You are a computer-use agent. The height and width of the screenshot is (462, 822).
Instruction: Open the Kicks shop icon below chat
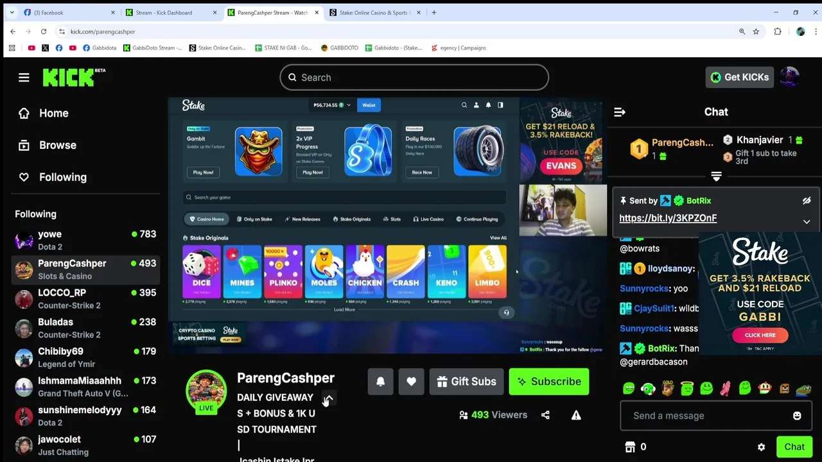point(630,447)
